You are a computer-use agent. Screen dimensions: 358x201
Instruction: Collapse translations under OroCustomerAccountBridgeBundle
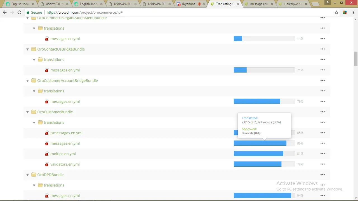click(34, 91)
